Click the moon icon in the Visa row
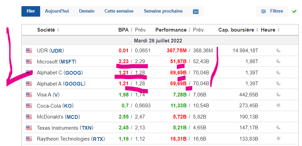This screenshot has width=302, height=146. coord(279,94)
